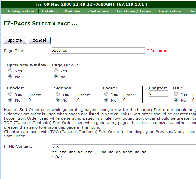Click the update button
The image size is (196, 179).
15,40
